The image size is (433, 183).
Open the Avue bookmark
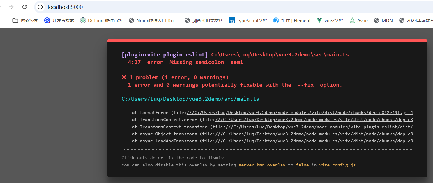pyautogui.click(x=358, y=20)
